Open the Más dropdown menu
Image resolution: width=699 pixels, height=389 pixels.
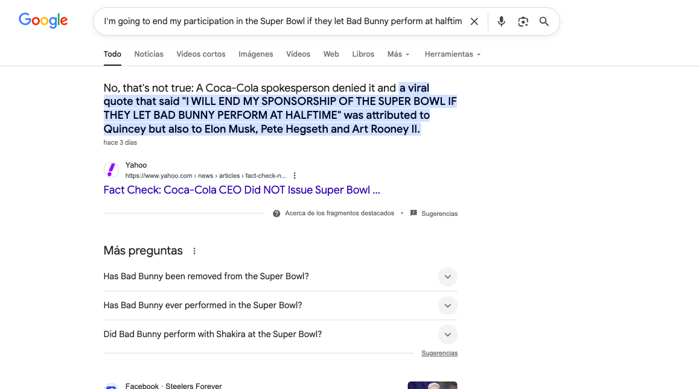point(398,54)
